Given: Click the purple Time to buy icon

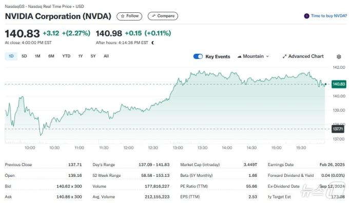Looking at the screenshot, I should (x=306, y=16).
